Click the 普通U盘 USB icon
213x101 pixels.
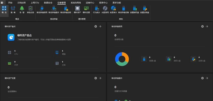[x=144, y=59]
